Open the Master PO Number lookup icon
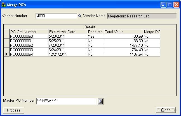 click(100, 101)
